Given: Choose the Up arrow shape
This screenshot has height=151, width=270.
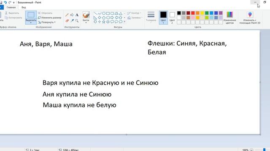Looking at the screenshot, I should pos(121,18).
